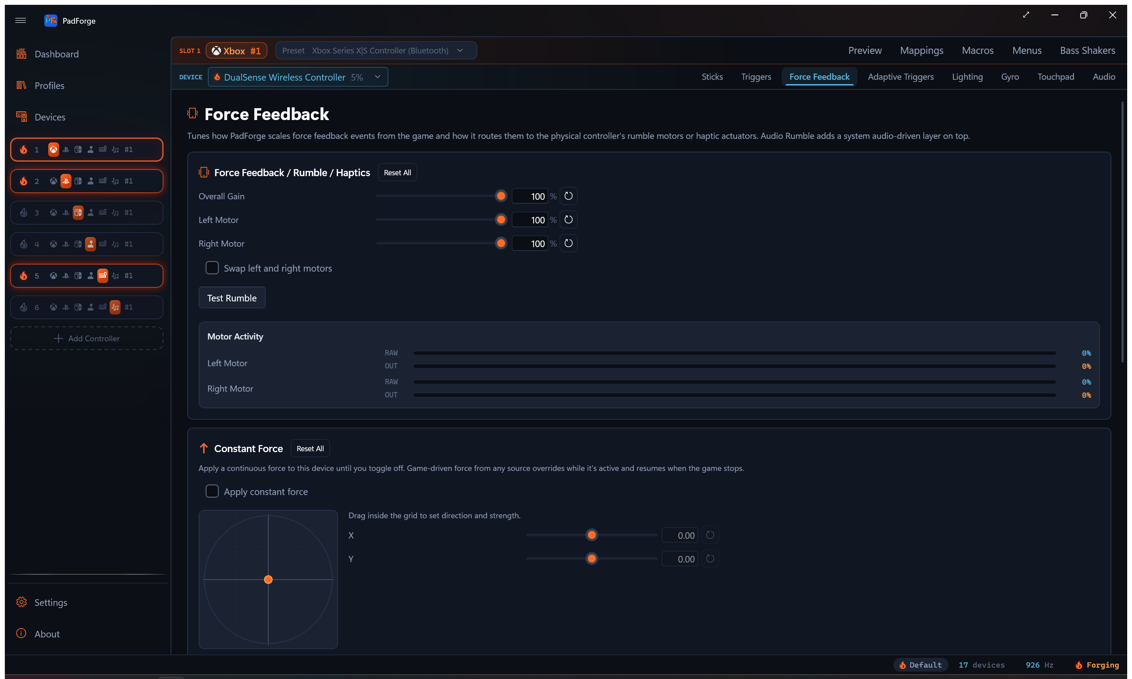Screen dimensions: 1132x679
Task: Open the Mappings section
Action: pos(922,51)
